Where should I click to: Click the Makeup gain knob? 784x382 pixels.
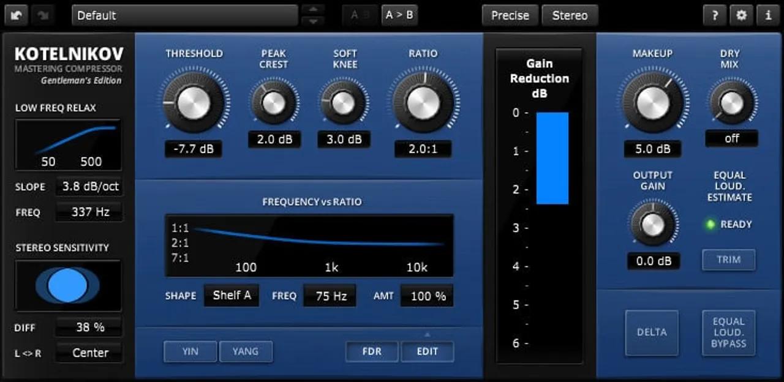pos(653,102)
